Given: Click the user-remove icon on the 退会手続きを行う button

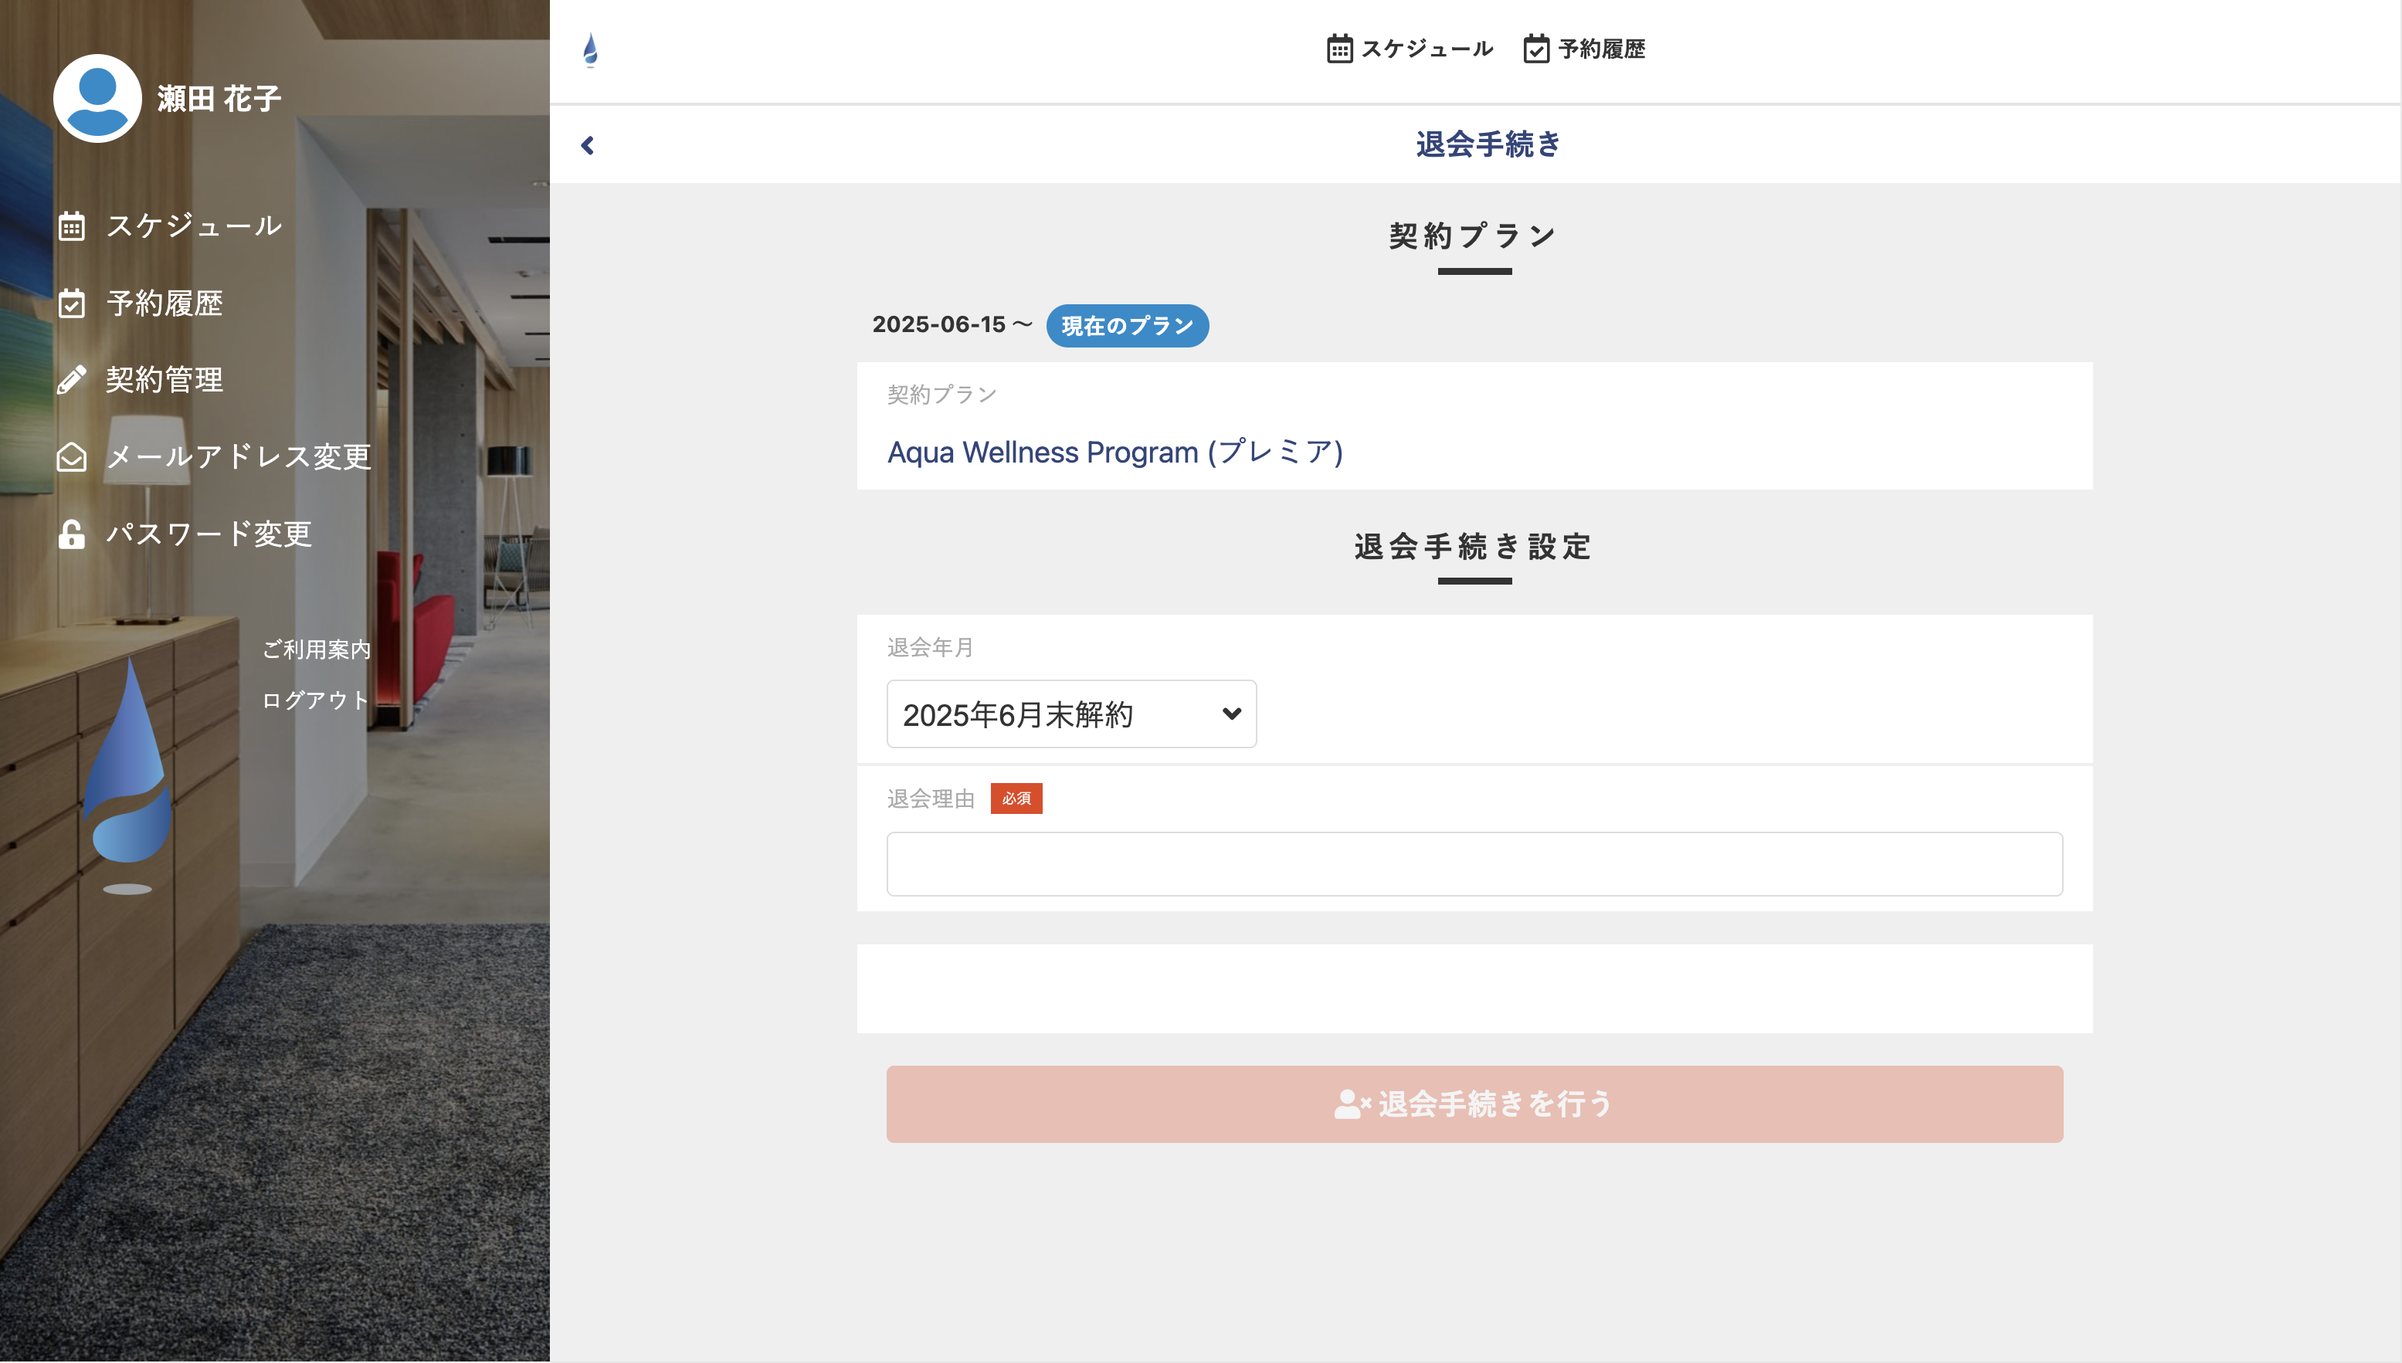Looking at the screenshot, I should [x=1352, y=1104].
